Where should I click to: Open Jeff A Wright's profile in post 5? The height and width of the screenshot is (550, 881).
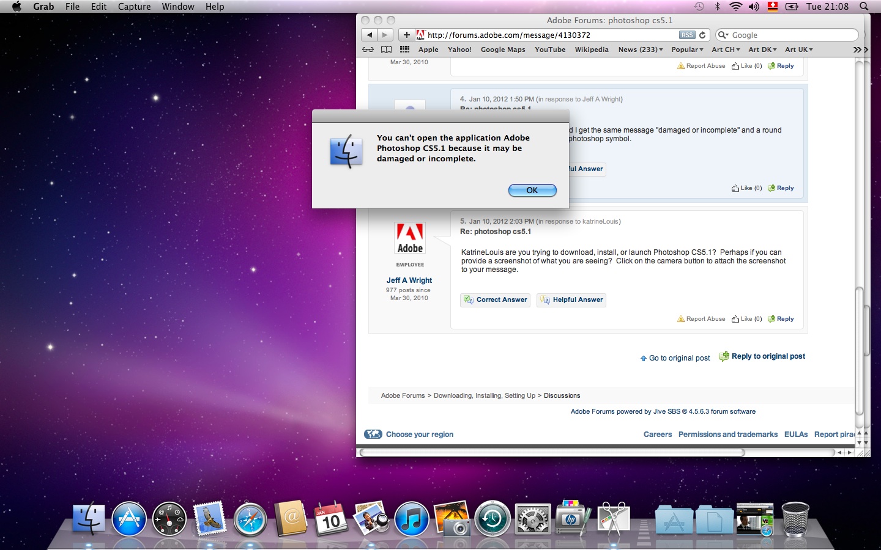[409, 280]
